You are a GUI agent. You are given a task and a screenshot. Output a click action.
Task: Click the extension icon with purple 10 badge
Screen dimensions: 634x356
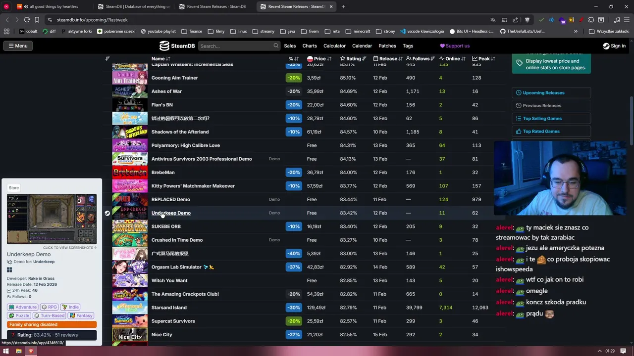pyautogui.click(x=562, y=20)
